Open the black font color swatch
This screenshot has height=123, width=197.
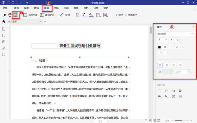coord(159,47)
